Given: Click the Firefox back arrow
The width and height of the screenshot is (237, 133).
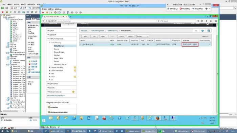Looking at the screenshot, I should pyautogui.click(x=43, y=21).
